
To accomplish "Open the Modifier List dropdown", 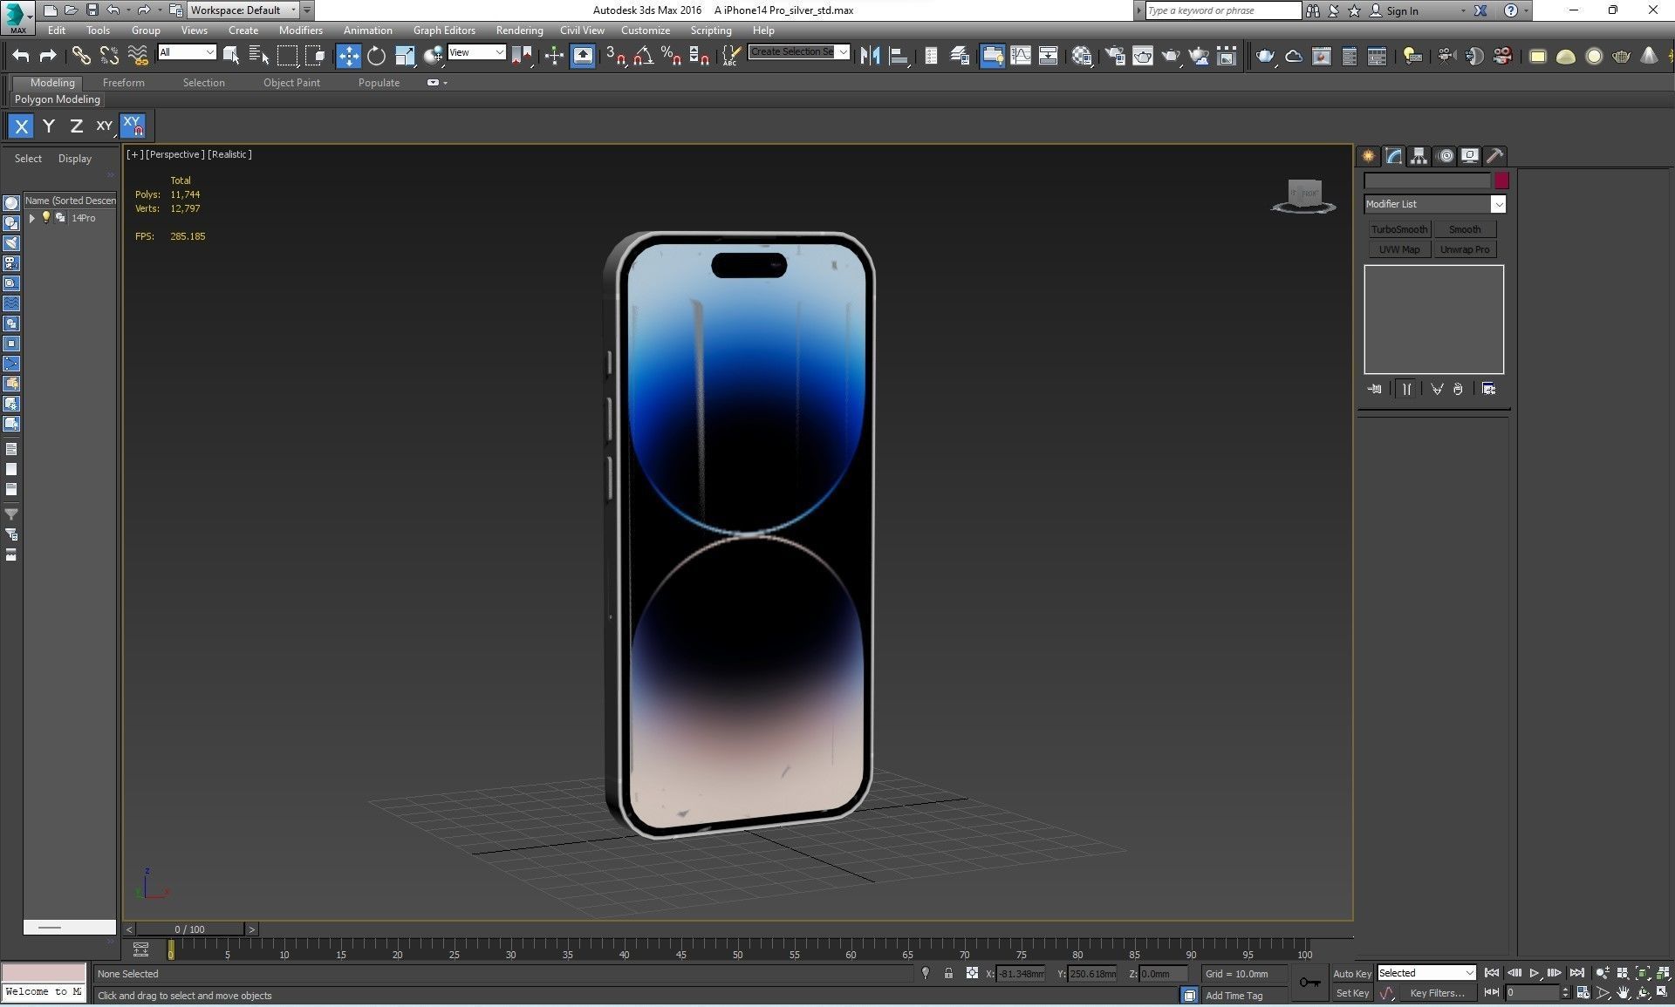I will coord(1434,204).
